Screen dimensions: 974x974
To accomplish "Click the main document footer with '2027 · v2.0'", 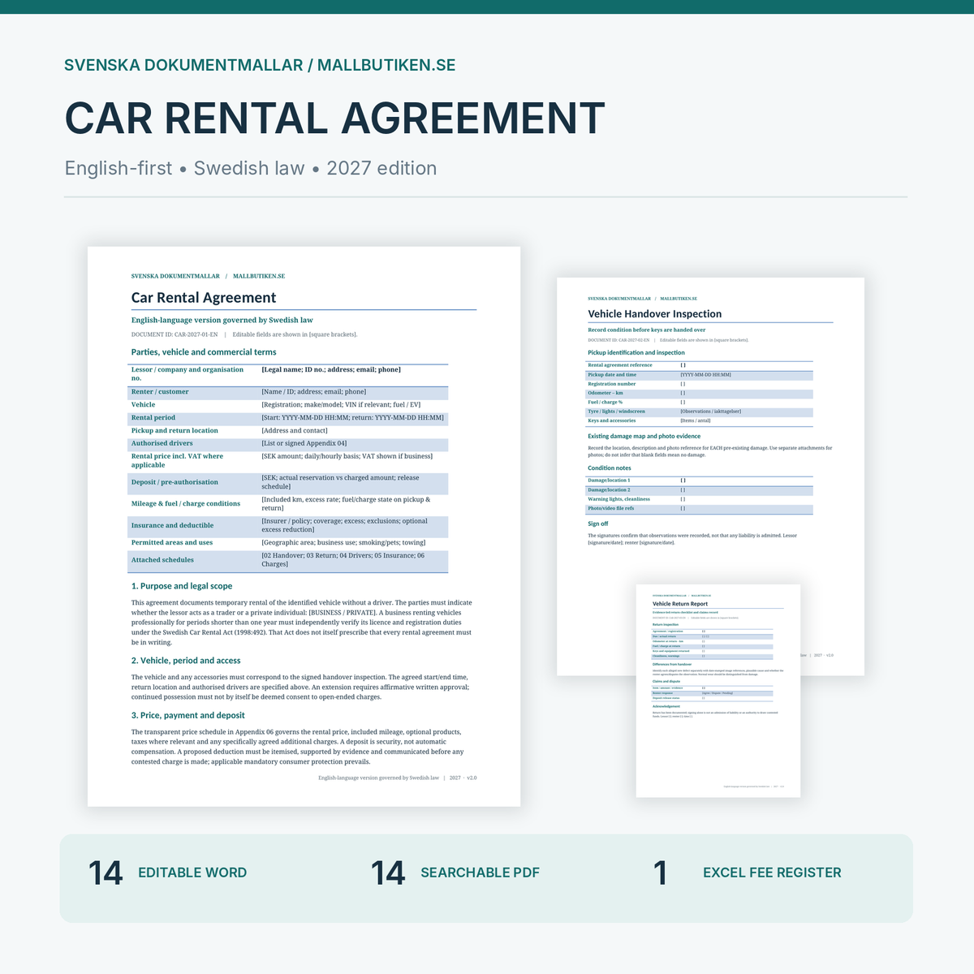I will tap(398, 778).
